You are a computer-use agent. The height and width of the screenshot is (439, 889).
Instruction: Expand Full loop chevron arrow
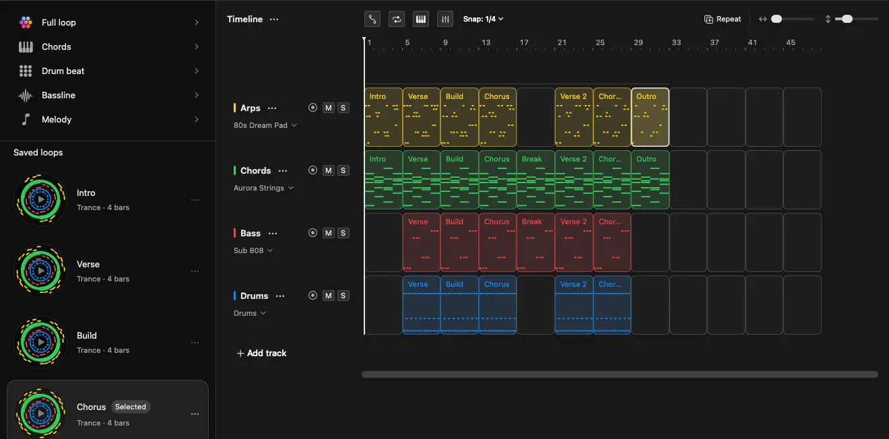pyautogui.click(x=197, y=22)
